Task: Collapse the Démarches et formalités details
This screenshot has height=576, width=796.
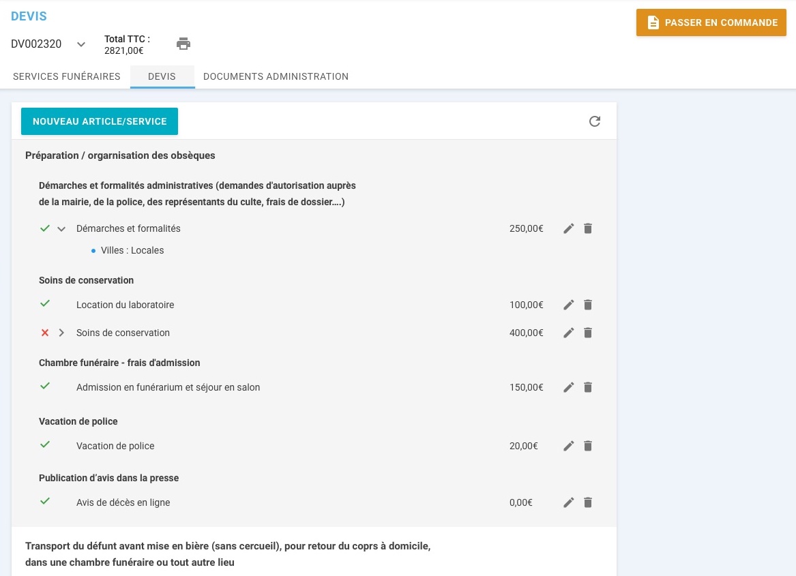Action: pyautogui.click(x=61, y=228)
